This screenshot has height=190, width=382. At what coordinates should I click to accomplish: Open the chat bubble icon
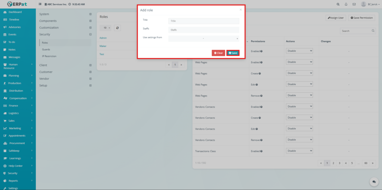(374, 182)
